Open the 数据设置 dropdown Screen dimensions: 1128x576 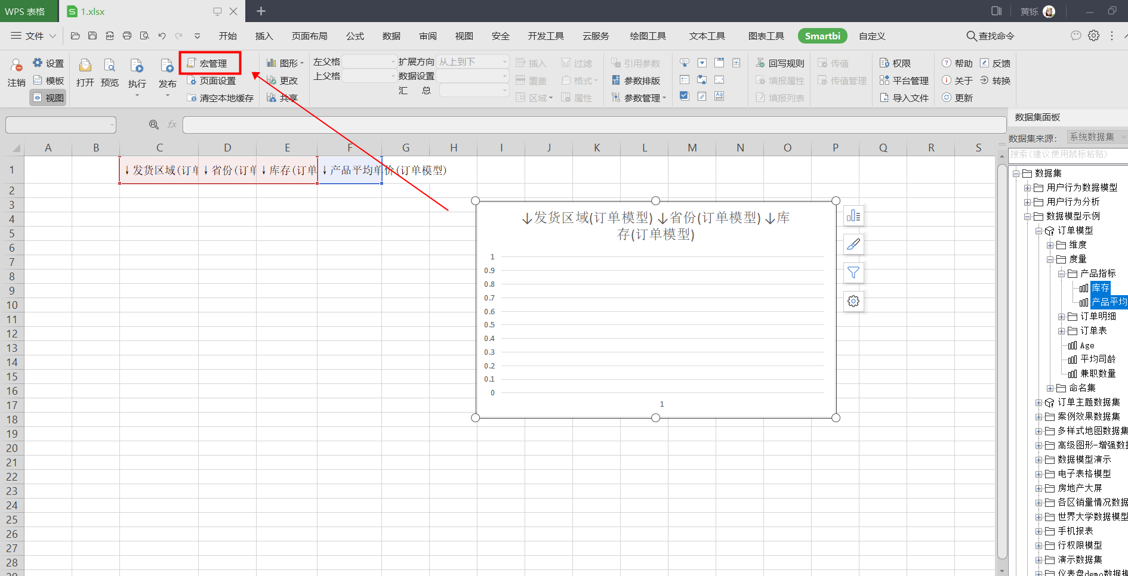pos(472,76)
